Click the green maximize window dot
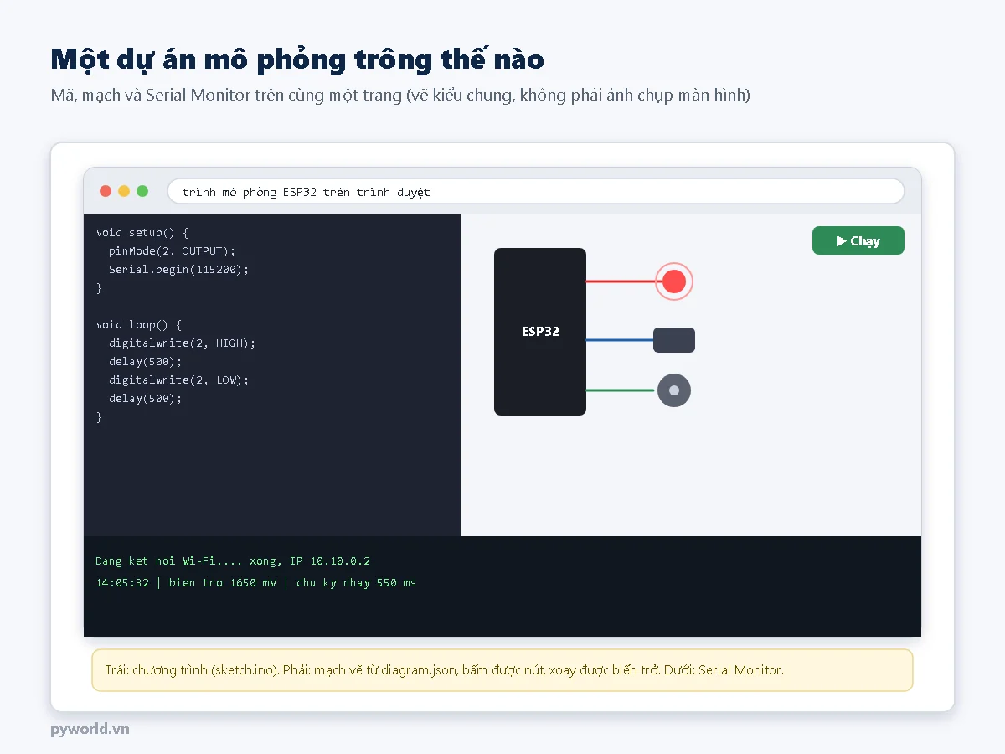Screen dimensions: 1005x754 [142, 191]
